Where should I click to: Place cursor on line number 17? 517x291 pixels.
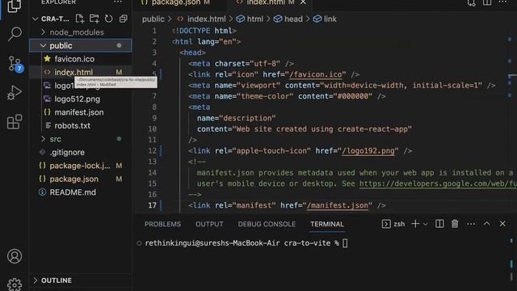coord(152,205)
